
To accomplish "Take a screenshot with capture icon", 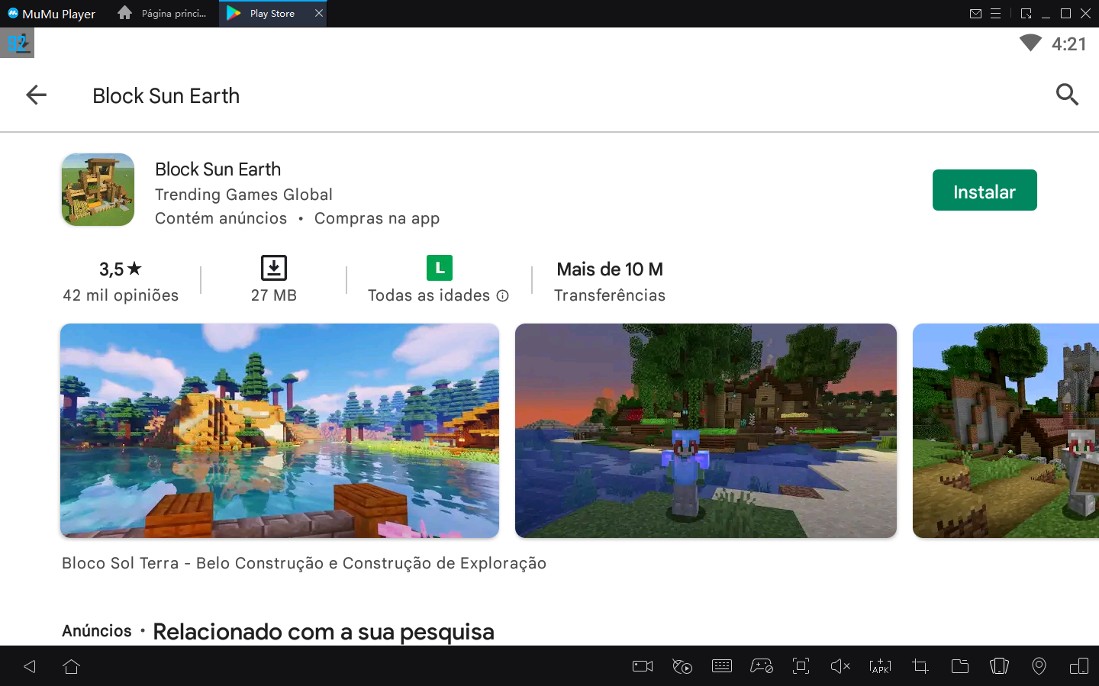I will coord(801,666).
